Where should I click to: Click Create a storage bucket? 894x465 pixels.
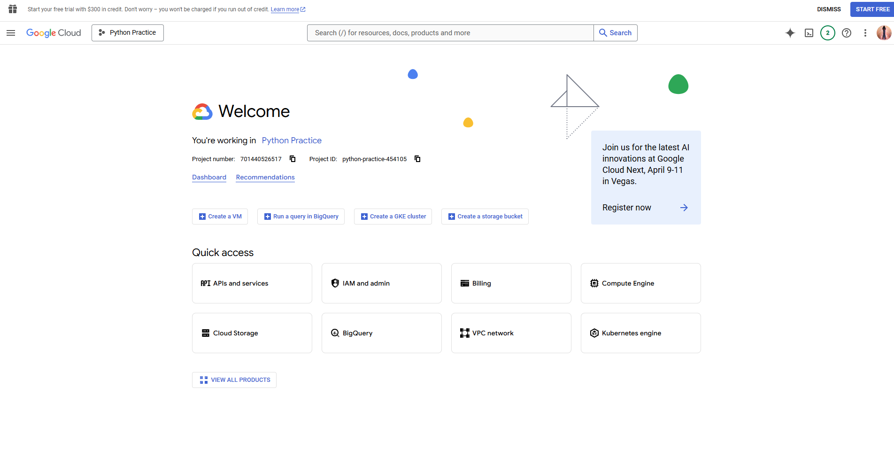pos(485,217)
